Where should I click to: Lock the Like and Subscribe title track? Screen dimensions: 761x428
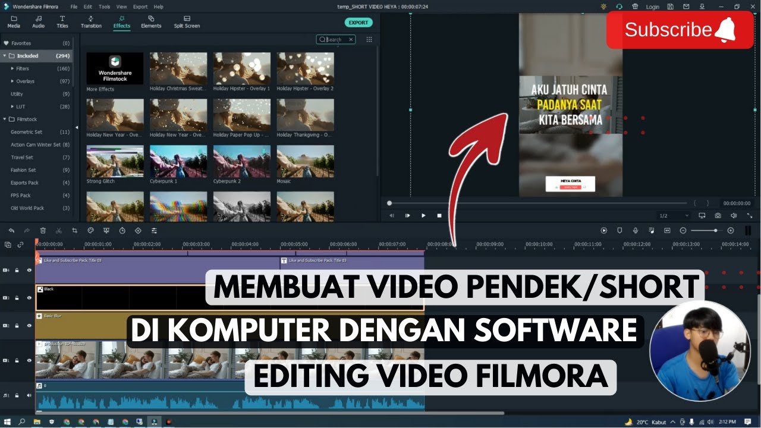(x=17, y=270)
